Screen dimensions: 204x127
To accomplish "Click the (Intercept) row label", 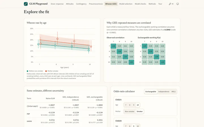I will point(32,106).
